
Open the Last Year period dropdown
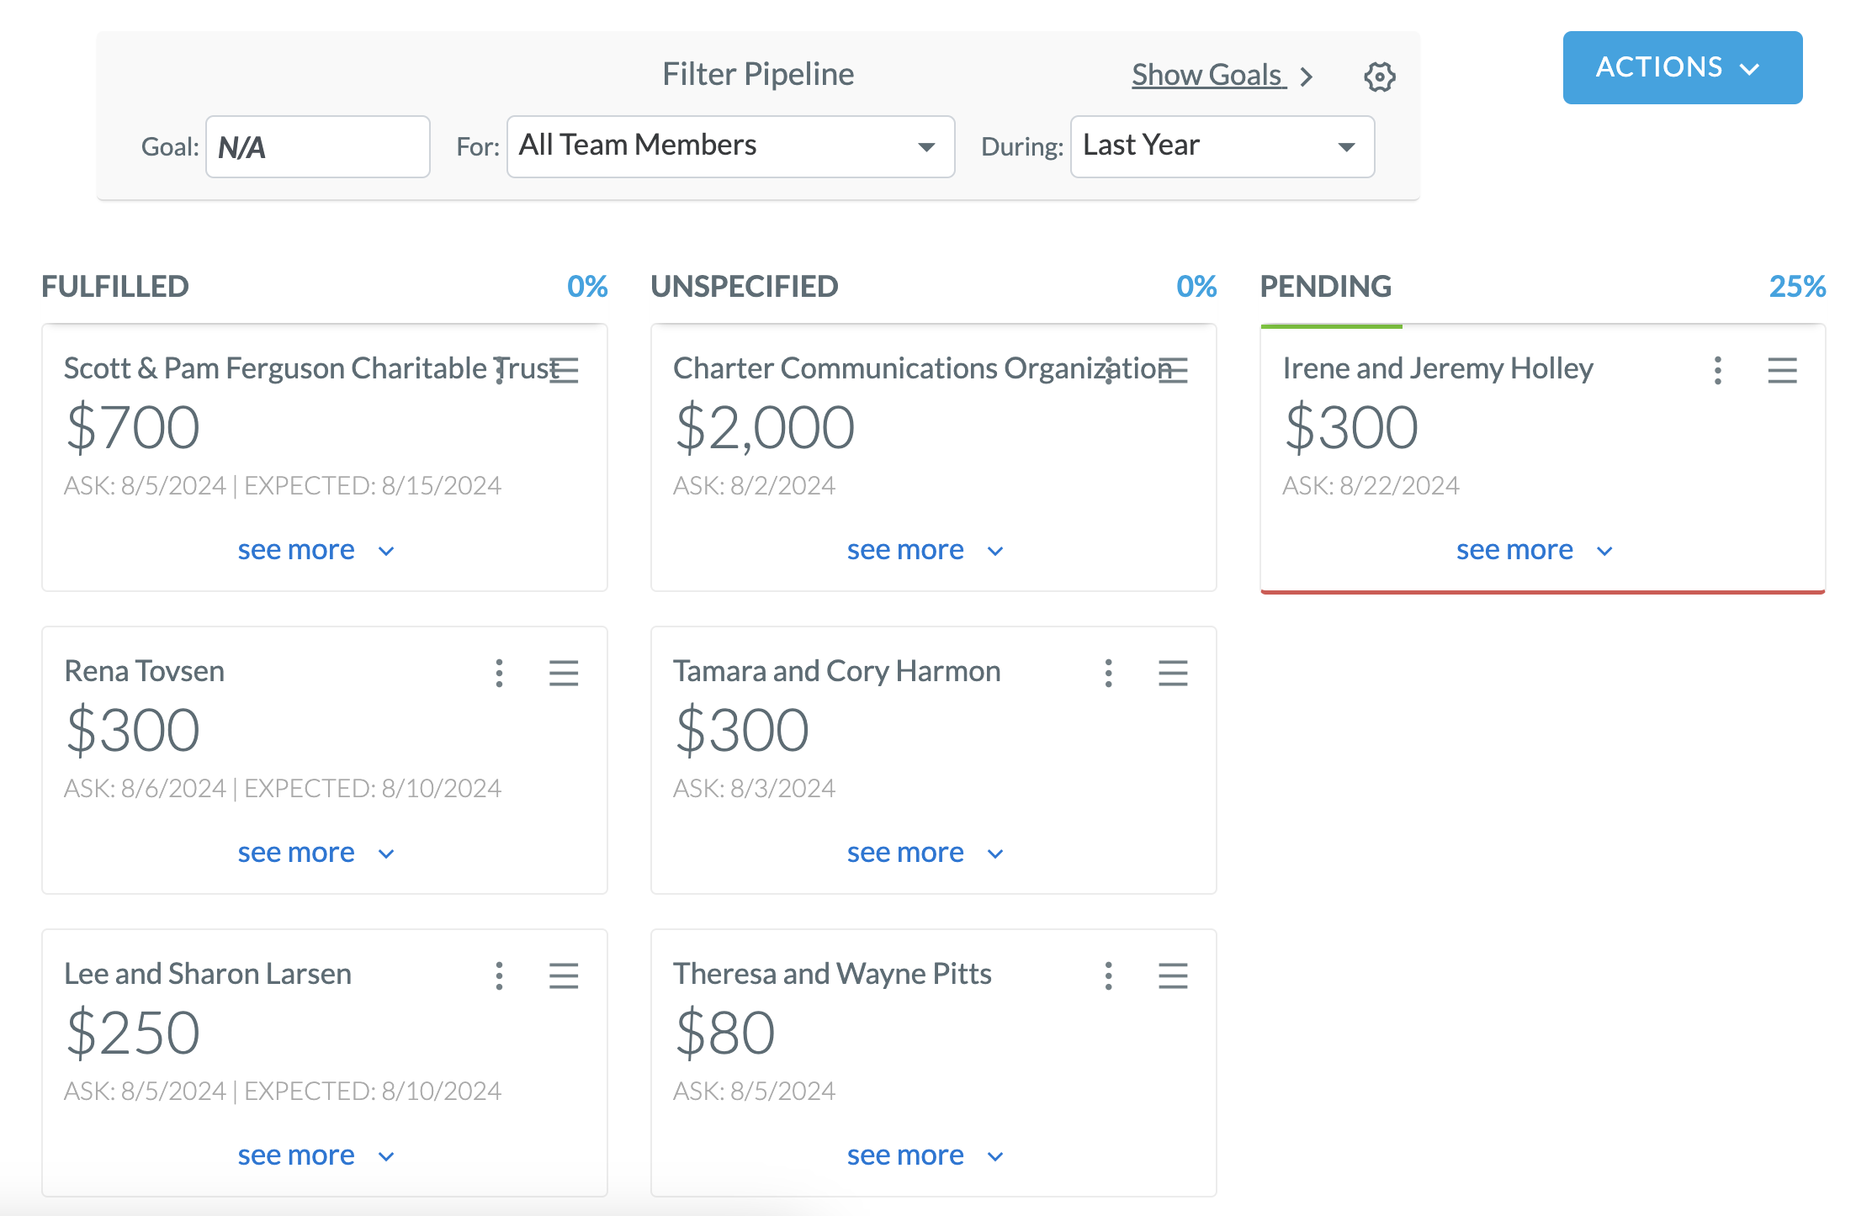point(1222,146)
